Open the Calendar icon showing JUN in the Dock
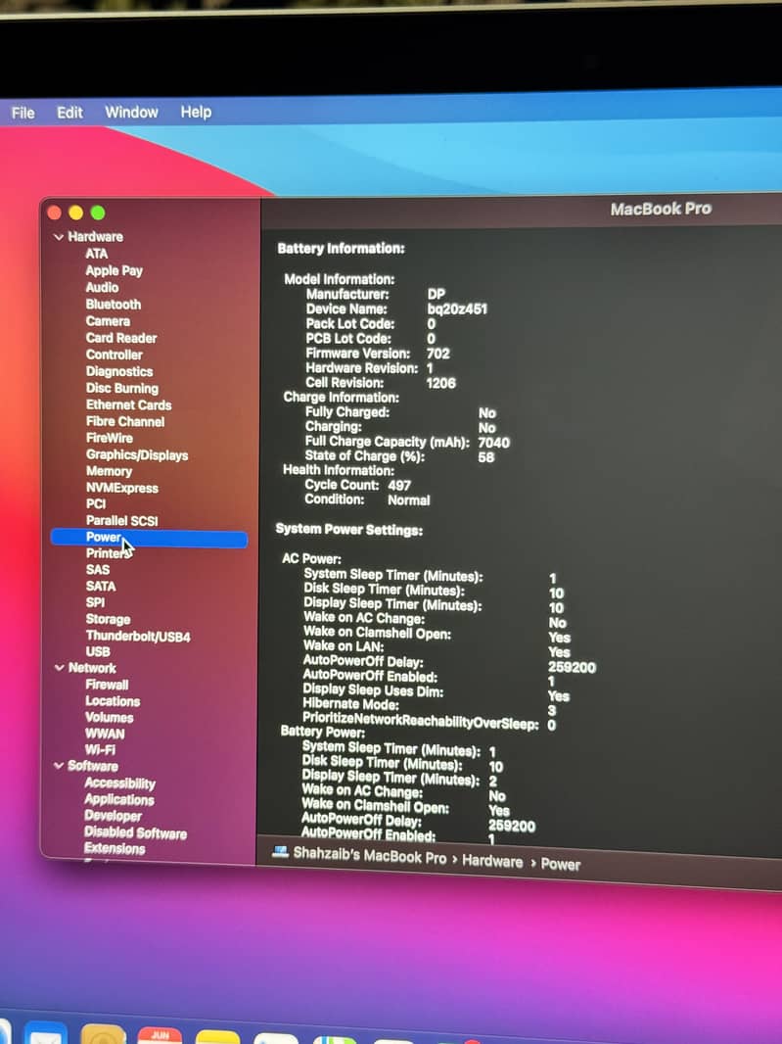Viewport: 782px width, 1044px height. (x=160, y=1035)
